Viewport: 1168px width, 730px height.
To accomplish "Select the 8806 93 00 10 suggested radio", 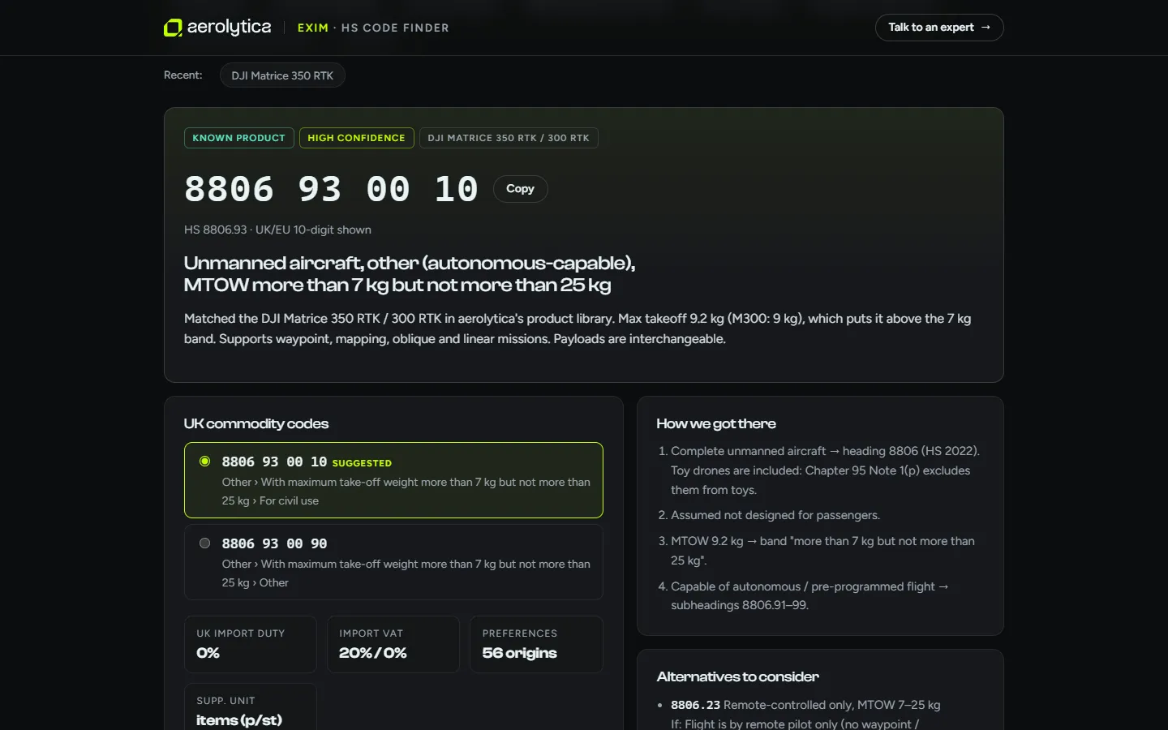I will coord(205,462).
